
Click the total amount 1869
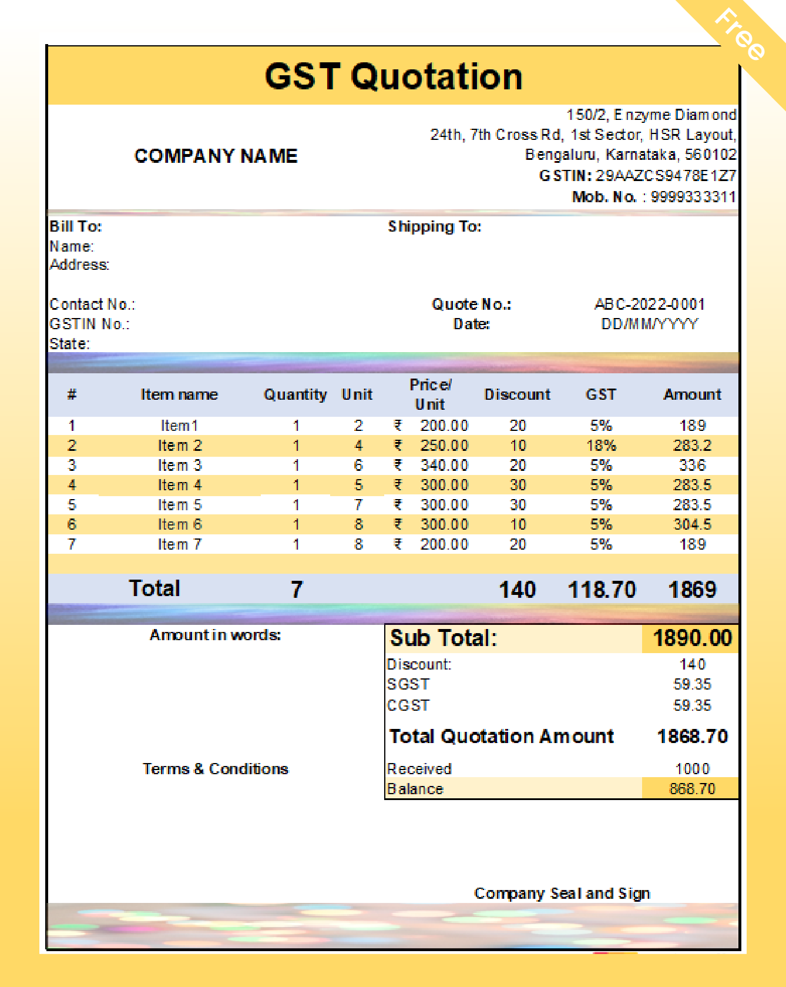[693, 590]
